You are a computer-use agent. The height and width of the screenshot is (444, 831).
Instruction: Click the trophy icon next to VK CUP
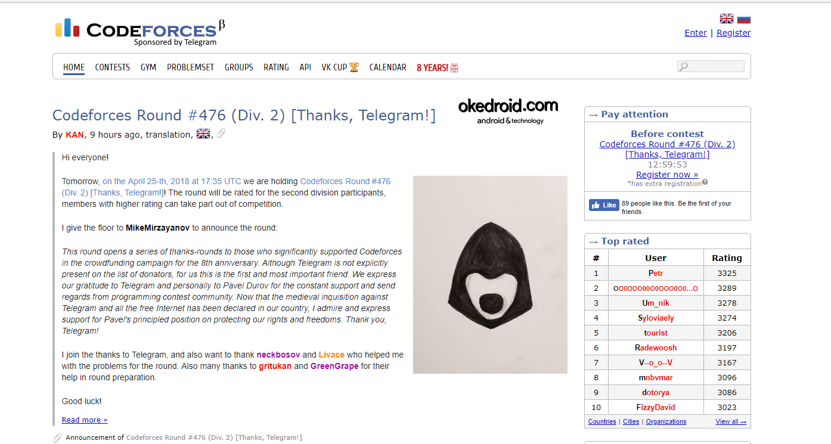354,67
